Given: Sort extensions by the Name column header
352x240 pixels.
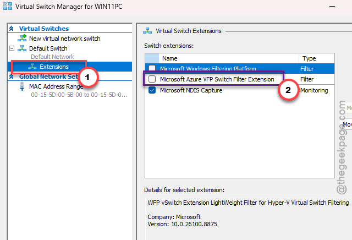Looking at the screenshot, I should (229, 58).
